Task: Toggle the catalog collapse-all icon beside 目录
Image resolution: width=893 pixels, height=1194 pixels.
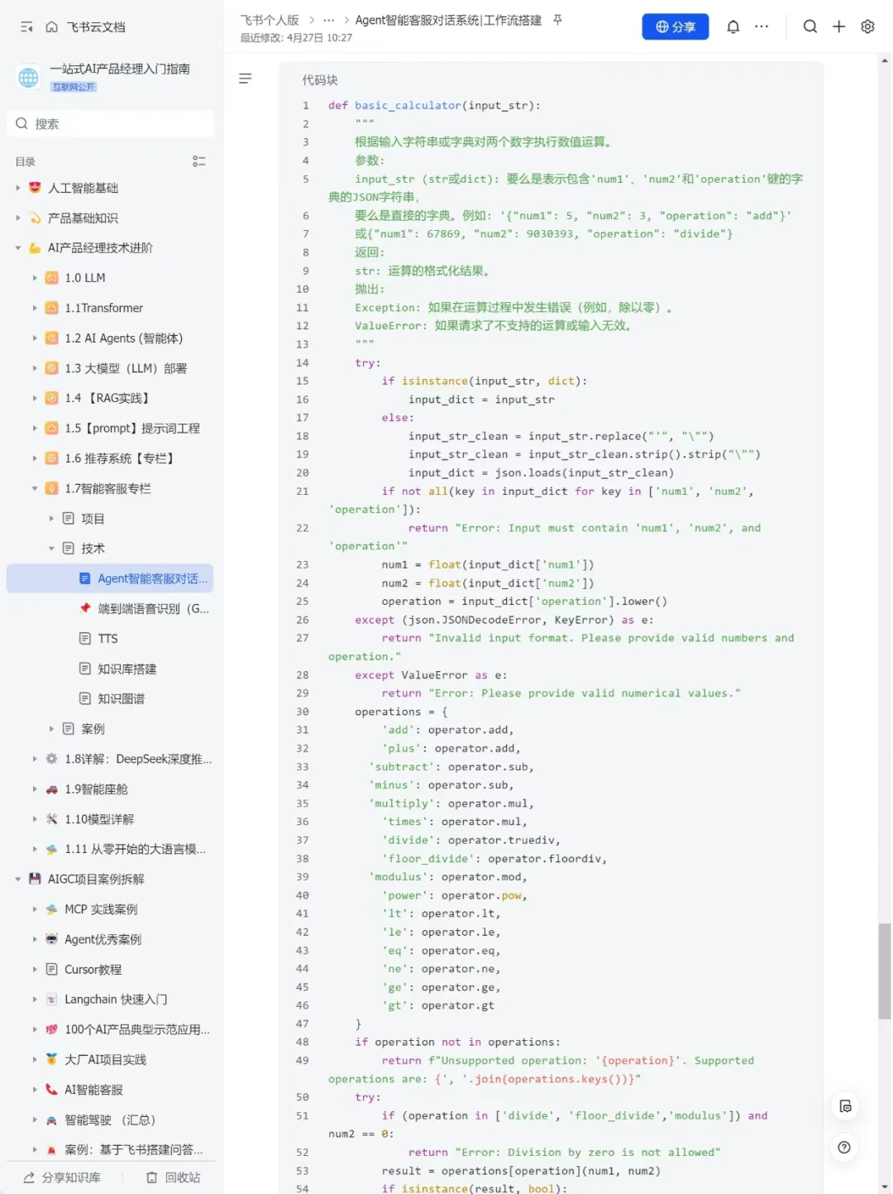Action: (x=198, y=161)
